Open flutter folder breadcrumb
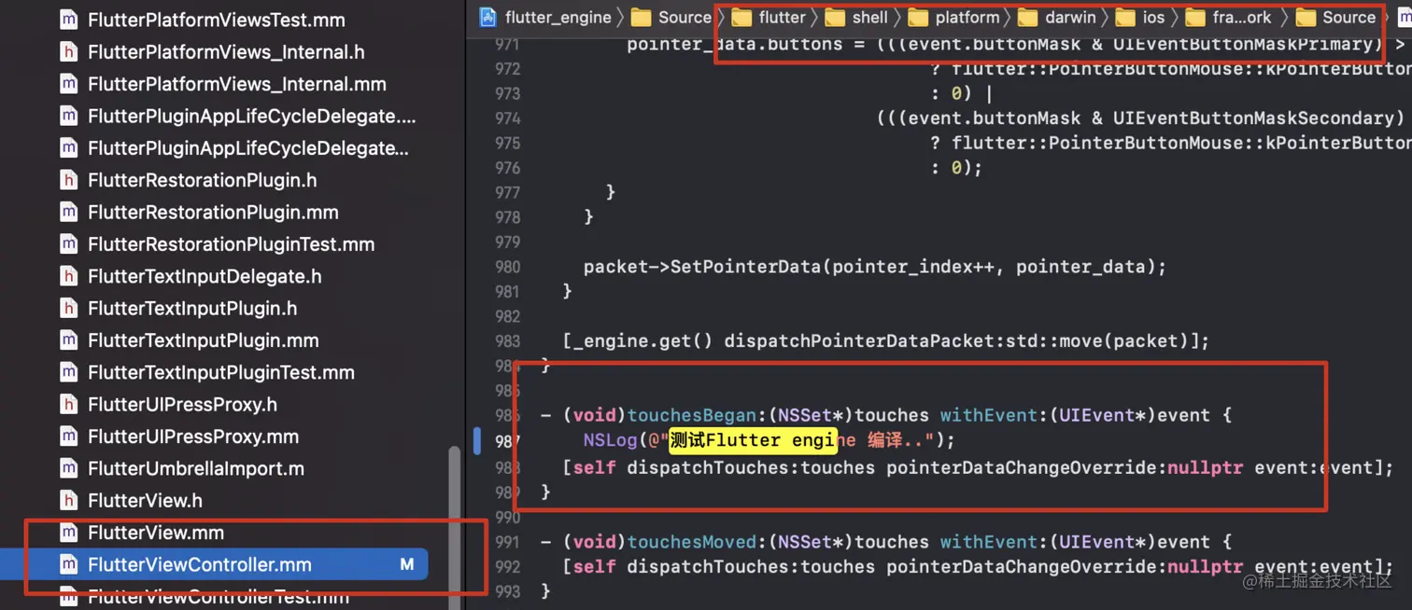 [x=782, y=17]
